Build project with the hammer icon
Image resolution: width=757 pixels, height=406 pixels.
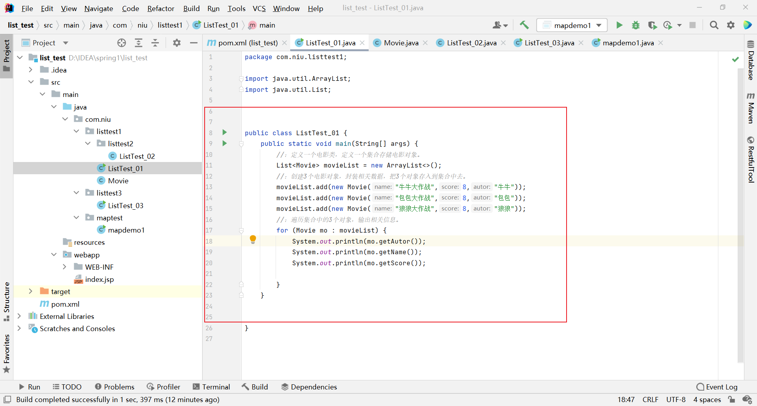(x=524, y=25)
